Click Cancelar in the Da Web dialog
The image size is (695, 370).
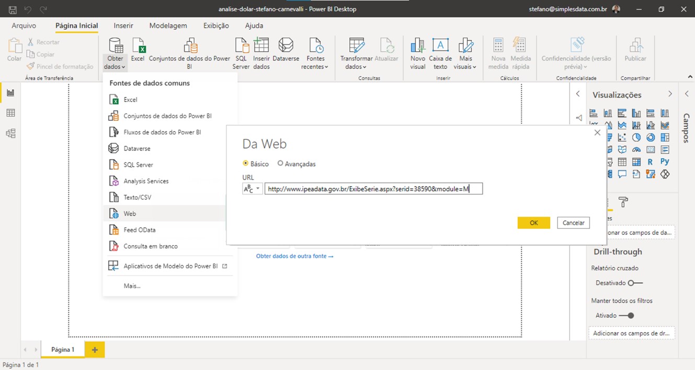[573, 223]
